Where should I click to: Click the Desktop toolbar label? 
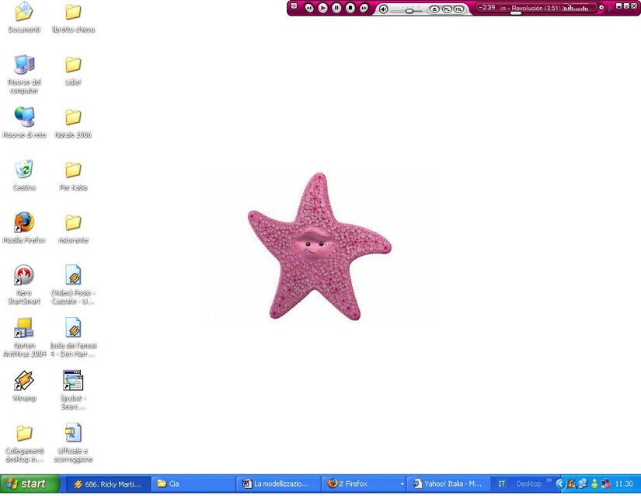[x=528, y=484]
